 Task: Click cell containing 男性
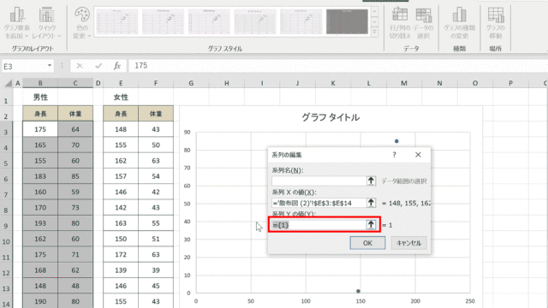click(40, 98)
